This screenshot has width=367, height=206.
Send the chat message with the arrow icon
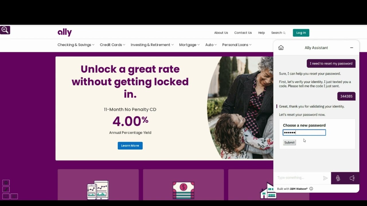(x=325, y=178)
